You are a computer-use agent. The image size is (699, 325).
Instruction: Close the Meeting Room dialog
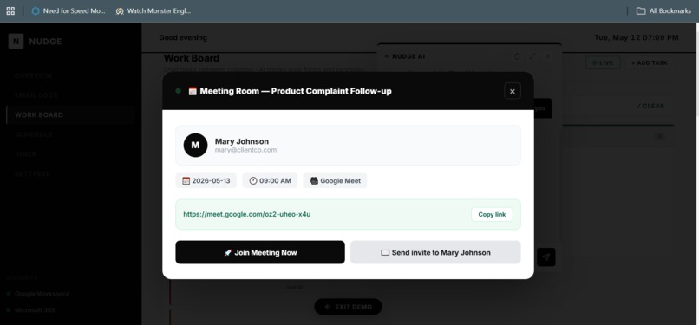click(x=513, y=91)
